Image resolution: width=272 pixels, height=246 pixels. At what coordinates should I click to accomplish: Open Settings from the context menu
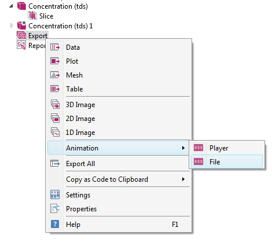pos(119,195)
